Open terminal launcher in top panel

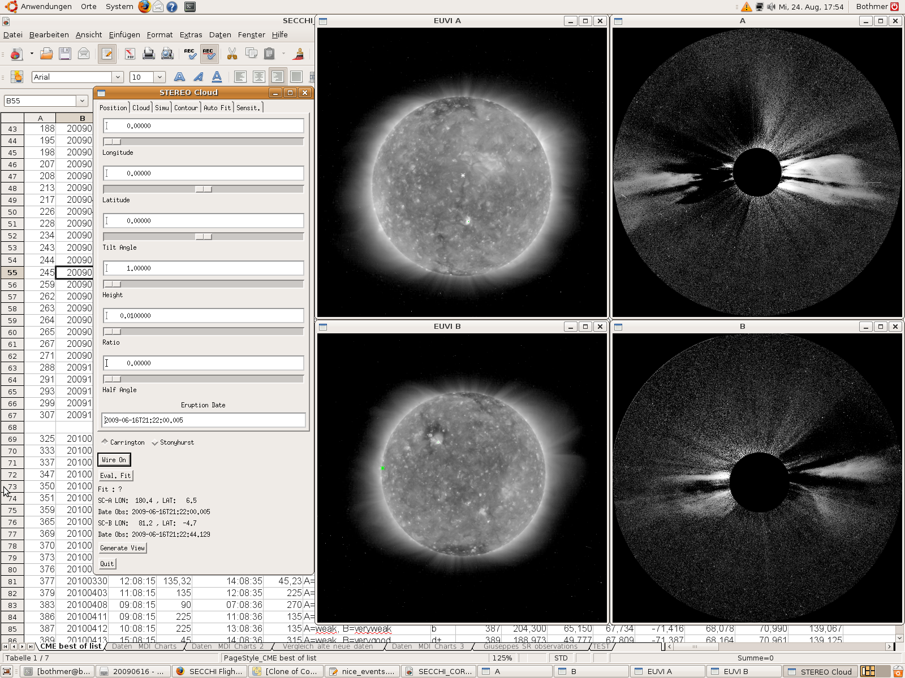pyautogui.click(x=190, y=7)
